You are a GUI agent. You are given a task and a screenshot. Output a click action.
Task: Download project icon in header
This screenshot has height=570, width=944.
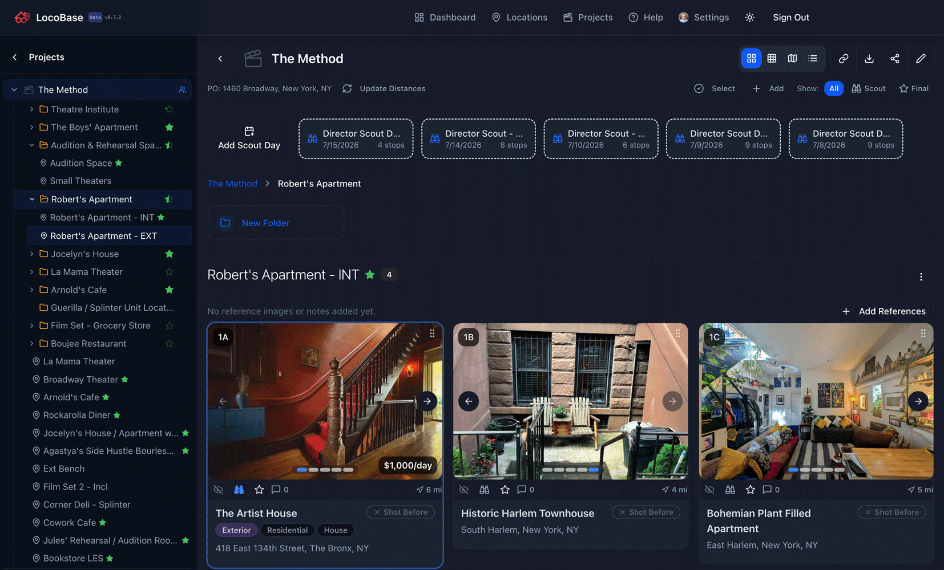tap(869, 59)
